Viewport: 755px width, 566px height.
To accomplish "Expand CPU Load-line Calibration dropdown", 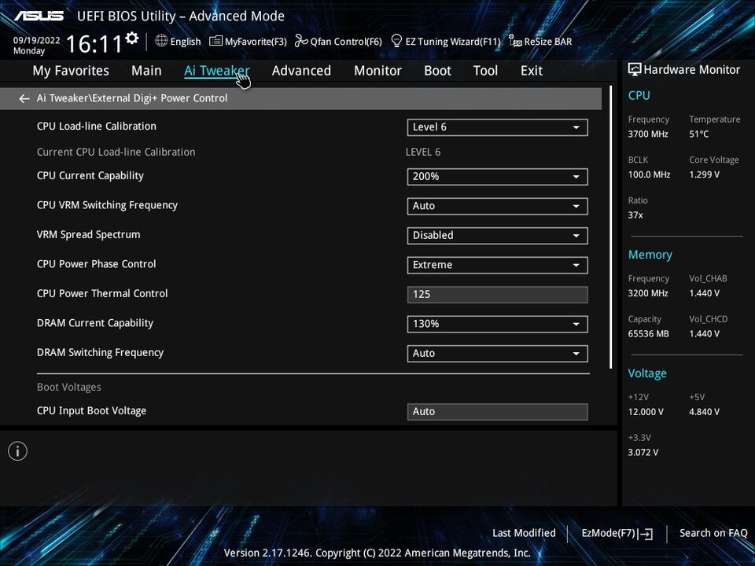I will 497,127.
